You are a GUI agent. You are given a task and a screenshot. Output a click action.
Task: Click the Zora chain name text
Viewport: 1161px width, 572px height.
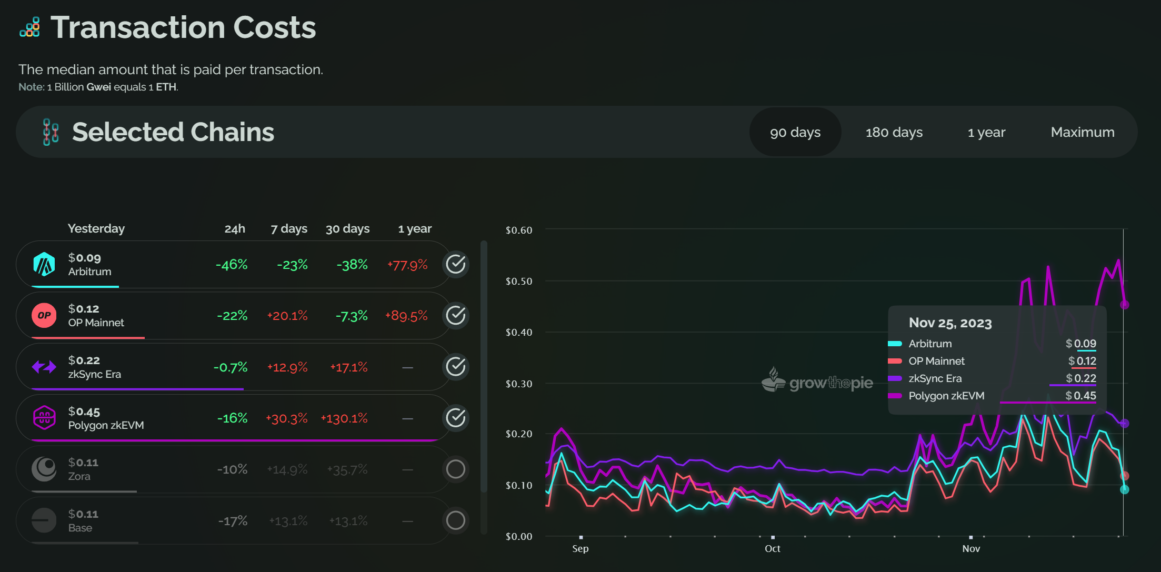79,476
